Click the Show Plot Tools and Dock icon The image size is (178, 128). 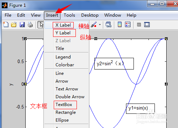click(147, 25)
